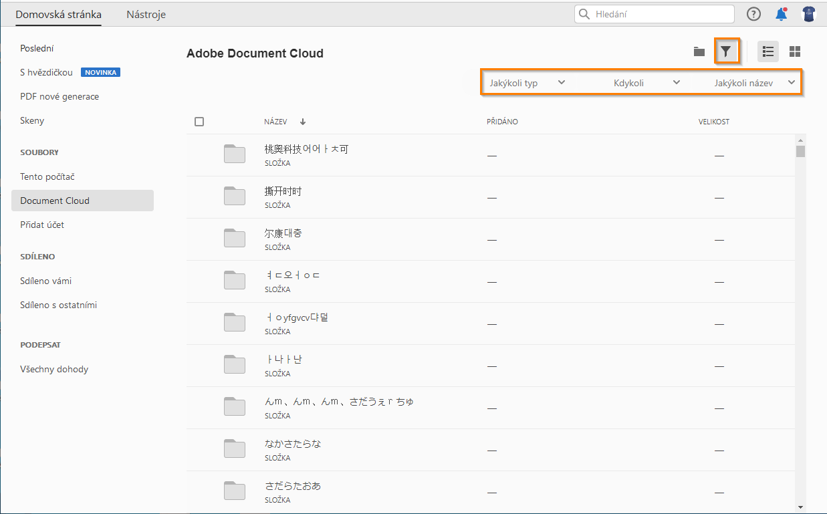
Task: Open S hvězdičkou starred files
Action: [x=46, y=72]
